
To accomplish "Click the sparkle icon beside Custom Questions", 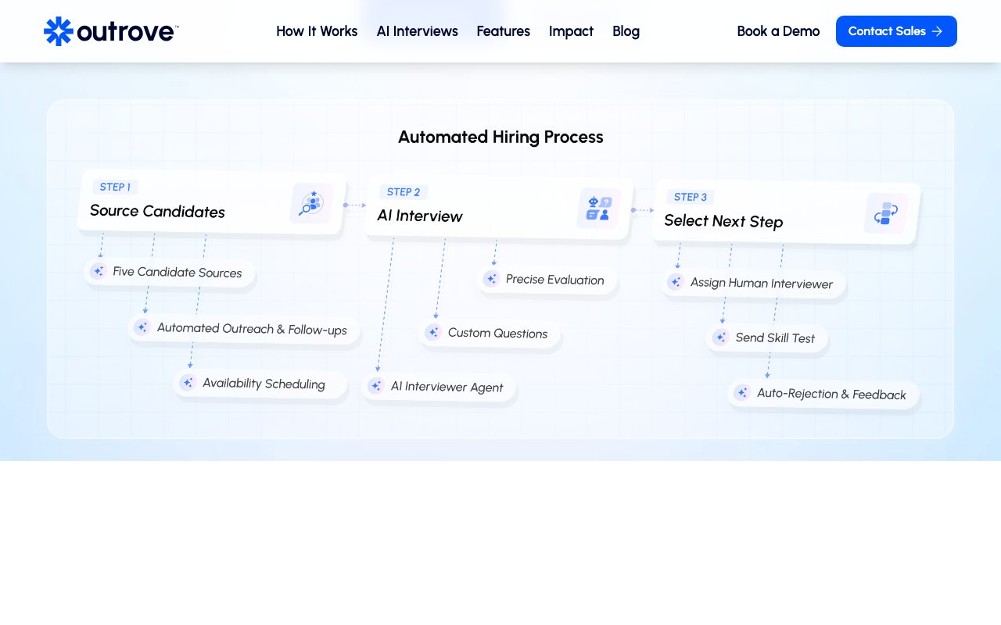I will (433, 332).
